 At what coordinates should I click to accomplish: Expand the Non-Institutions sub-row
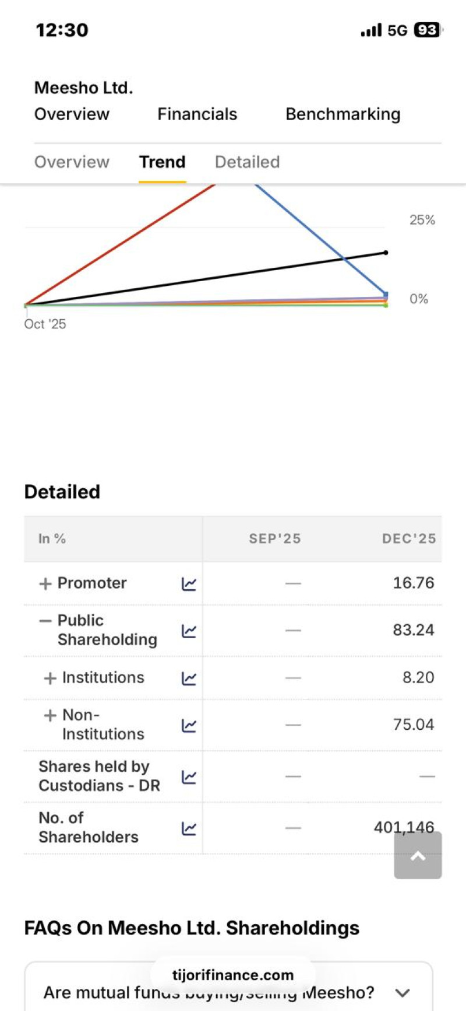(50, 715)
